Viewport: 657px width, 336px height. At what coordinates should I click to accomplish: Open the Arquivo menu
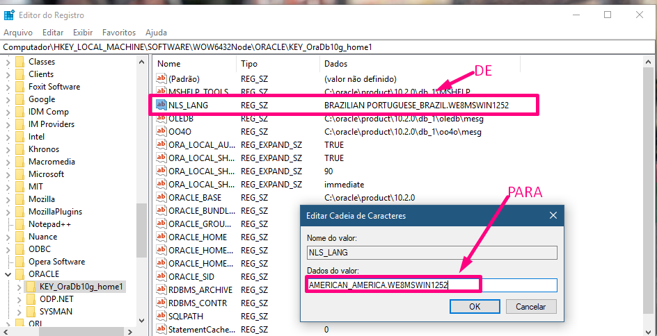18,32
